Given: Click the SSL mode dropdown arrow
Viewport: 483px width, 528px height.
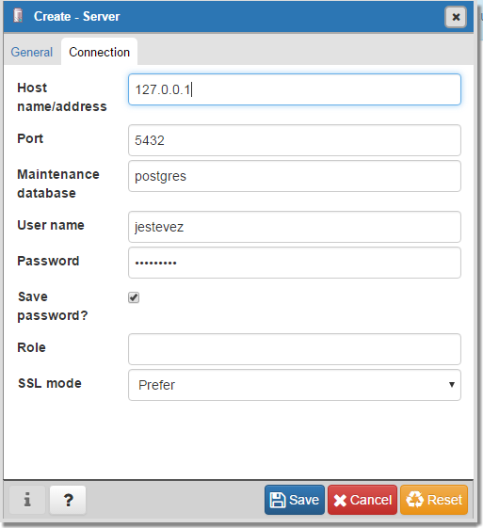Looking at the screenshot, I should (x=452, y=385).
